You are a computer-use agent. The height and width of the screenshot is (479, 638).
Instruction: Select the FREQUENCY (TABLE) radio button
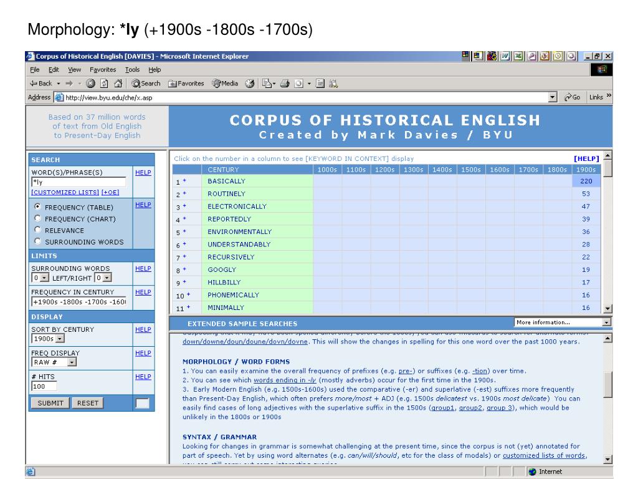tap(38, 206)
